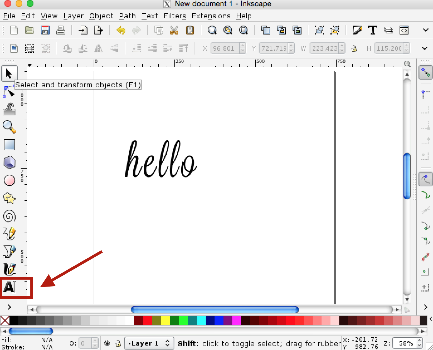The width and height of the screenshot is (433, 350).
Task: Expand snap bar overflow chevron
Action: 425,307
